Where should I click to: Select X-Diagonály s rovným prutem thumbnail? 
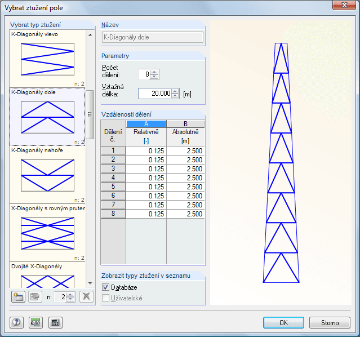point(47,233)
